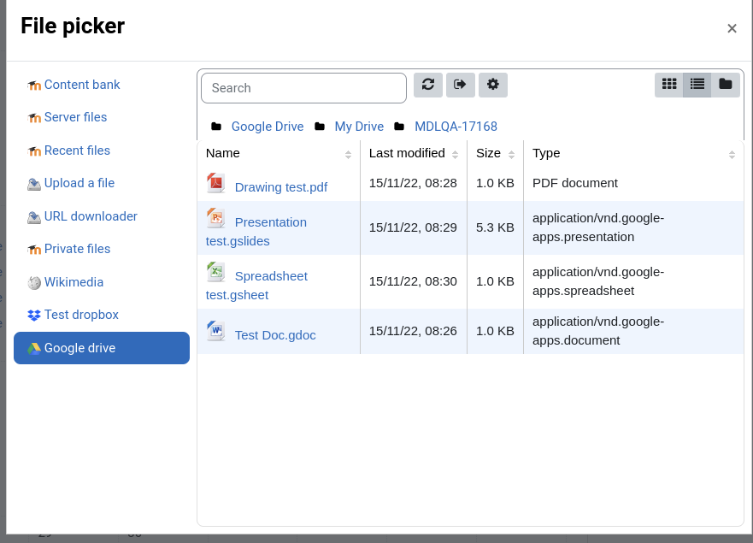Image resolution: width=753 pixels, height=543 pixels.
Task: Click the PDF icon for Drawing test.pdf
Action: [x=215, y=183]
